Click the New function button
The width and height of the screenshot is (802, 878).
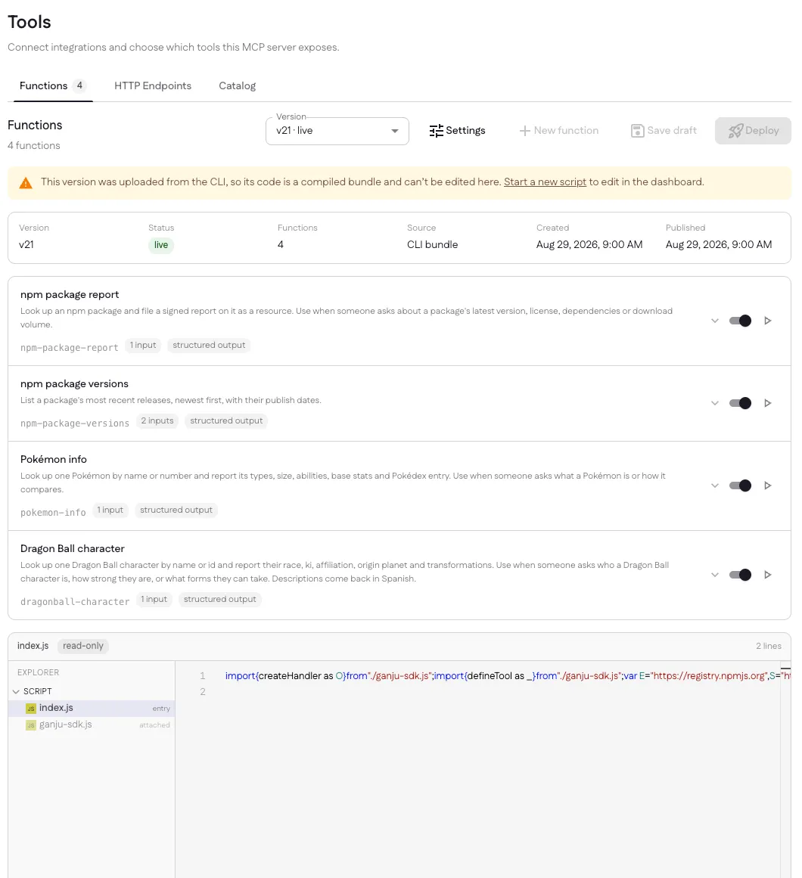coord(558,131)
